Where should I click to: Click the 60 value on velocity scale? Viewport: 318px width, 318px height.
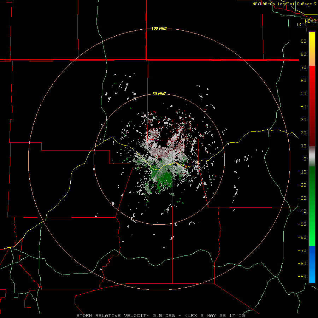304,80
